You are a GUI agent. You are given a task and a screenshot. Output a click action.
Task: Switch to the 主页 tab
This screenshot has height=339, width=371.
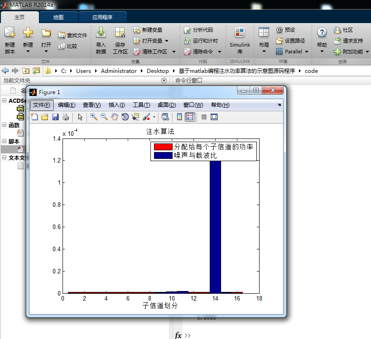pos(19,17)
